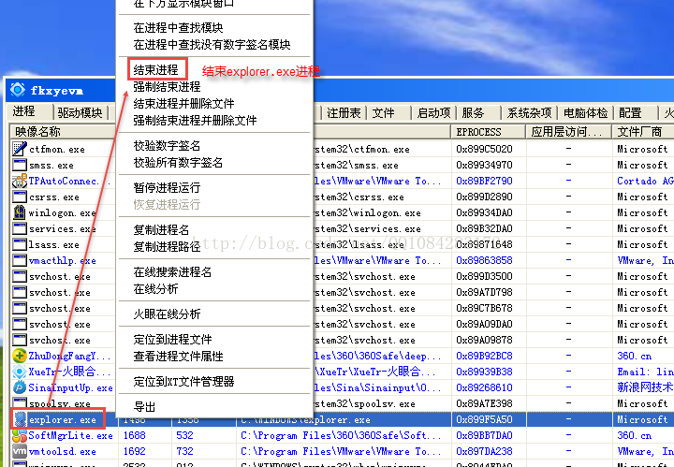
Task: Select 在线分析 menu entry
Action: click(x=155, y=288)
